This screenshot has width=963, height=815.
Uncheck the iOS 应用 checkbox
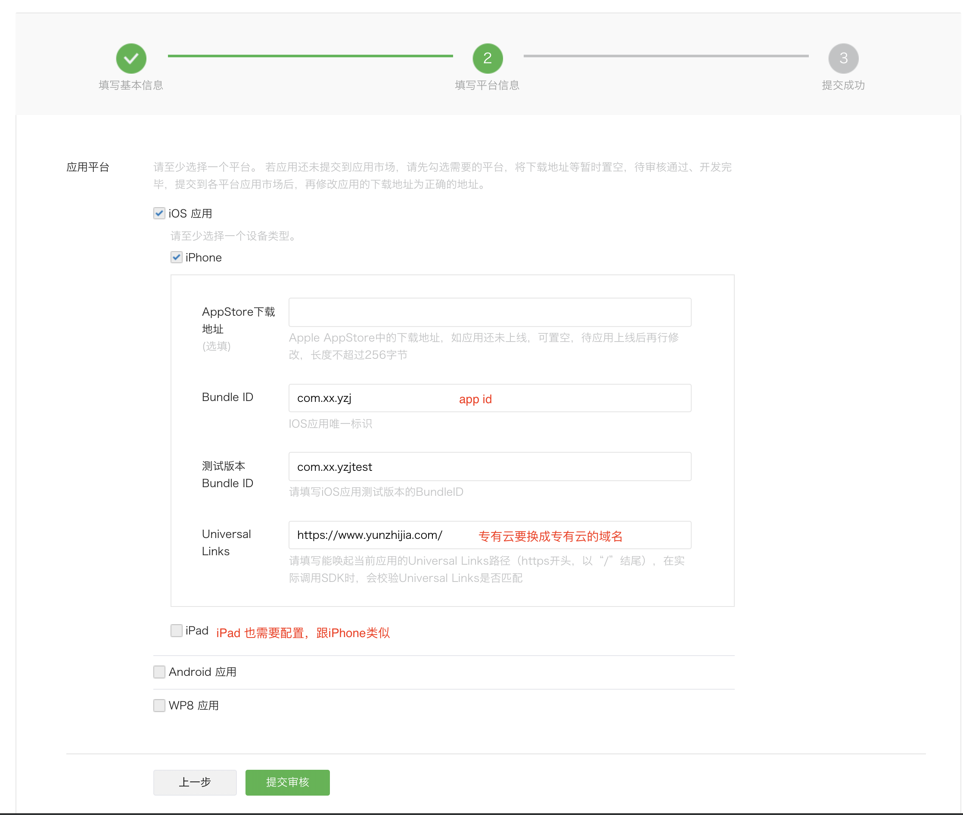(x=159, y=213)
